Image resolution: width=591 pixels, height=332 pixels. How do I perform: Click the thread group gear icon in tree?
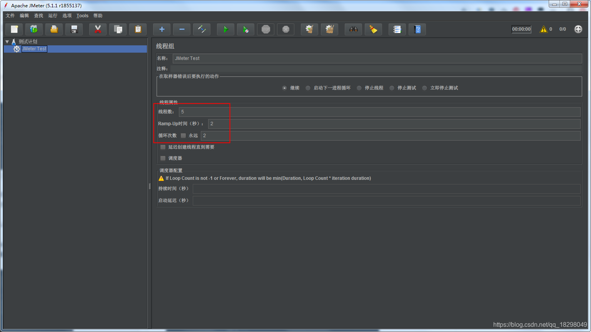(x=17, y=49)
